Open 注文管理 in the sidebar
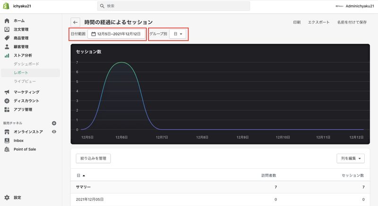Viewport: 378px width, 206px height. (x=21, y=29)
